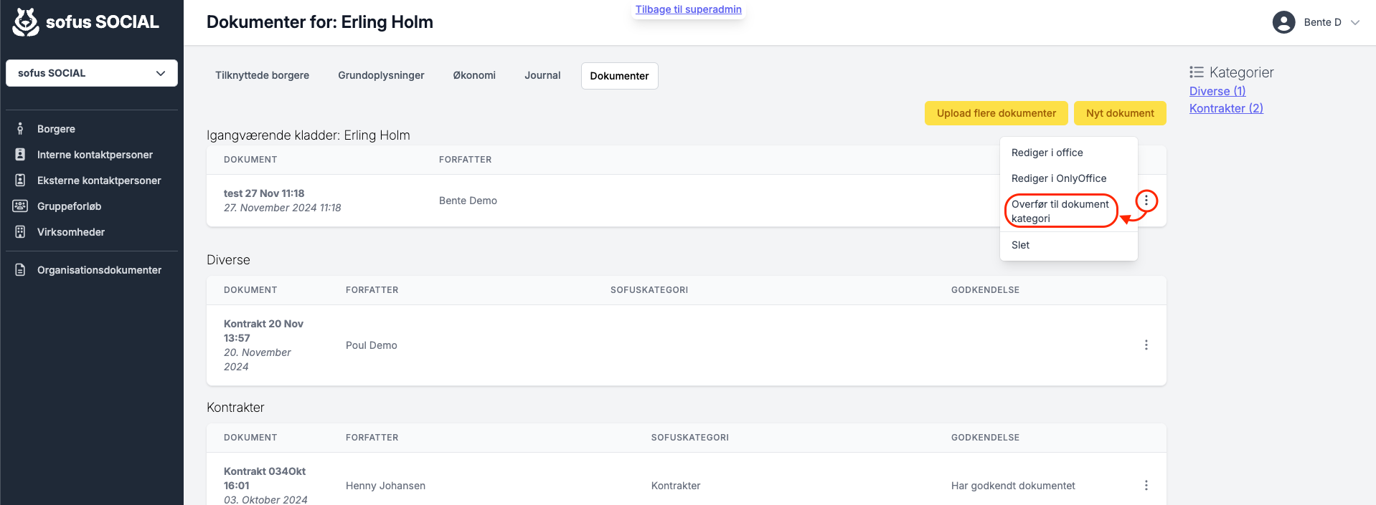The width and height of the screenshot is (1376, 505).
Task: Expand the user menu chevron beside Bente D
Action: coord(1355,22)
